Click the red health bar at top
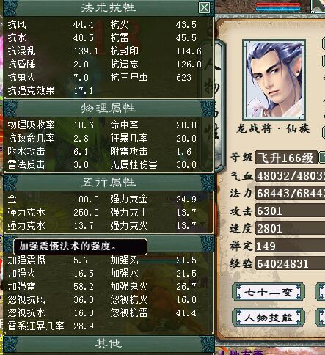Viewport: 325px width, 355px height. pos(278,4)
